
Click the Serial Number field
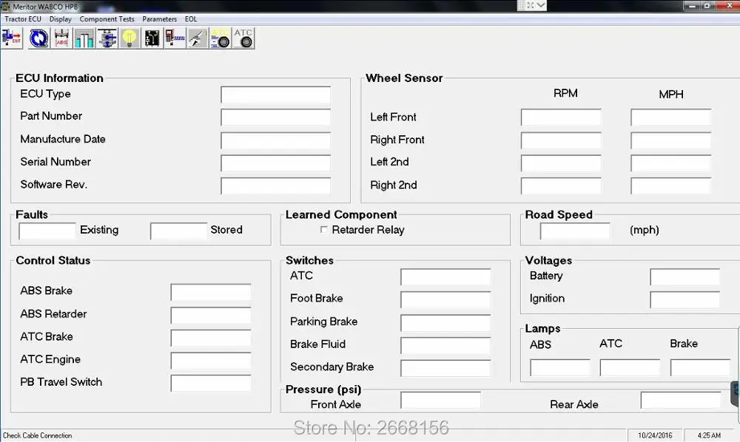click(275, 163)
